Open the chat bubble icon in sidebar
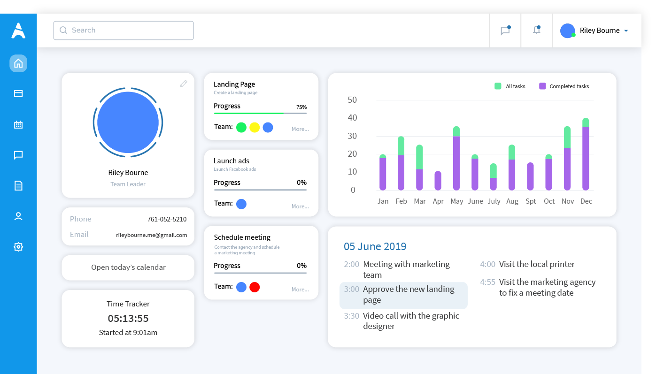 [18, 155]
